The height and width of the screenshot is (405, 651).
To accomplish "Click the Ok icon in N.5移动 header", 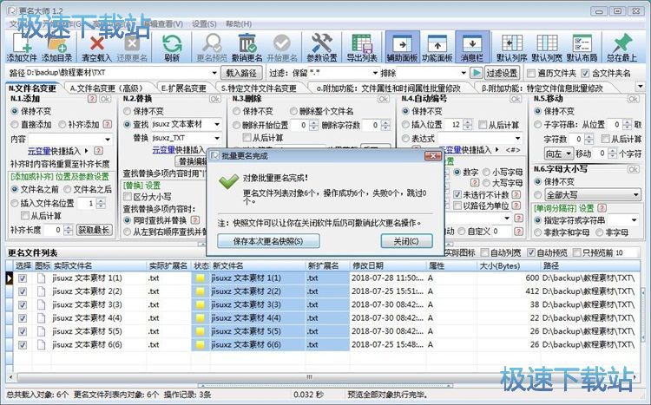I will (x=633, y=99).
